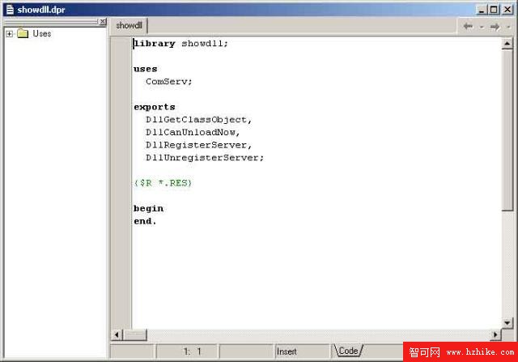Click the 'uses' keyword
The height and width of the screenshot is (362, 518).
point(146,69)
